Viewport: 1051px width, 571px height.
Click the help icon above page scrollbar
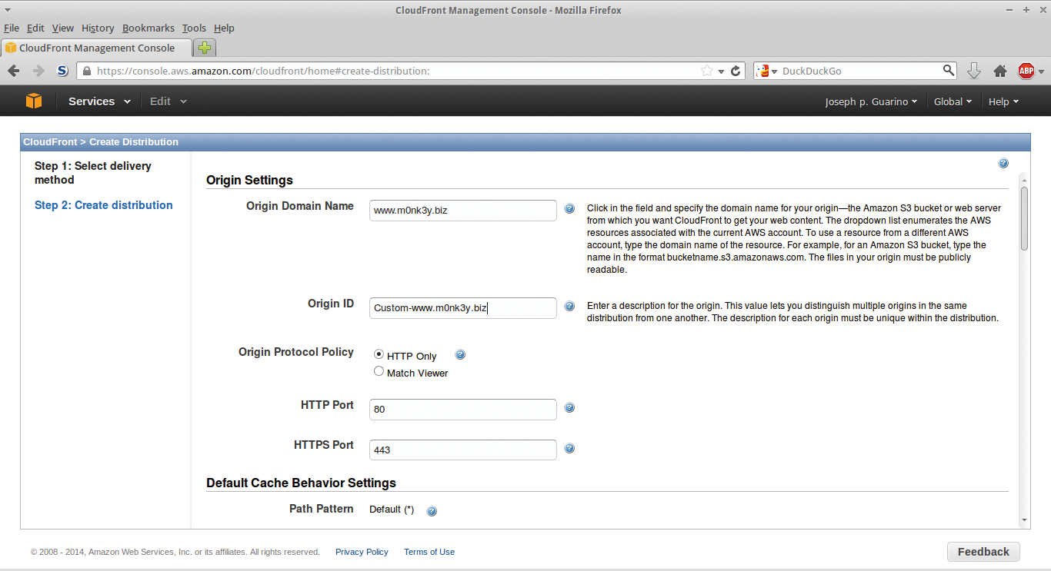(1003, 163)
